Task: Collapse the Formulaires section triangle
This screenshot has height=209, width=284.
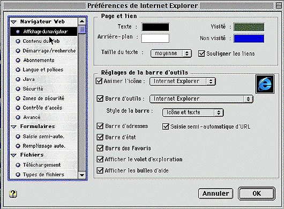Action: tap(14, 127)
